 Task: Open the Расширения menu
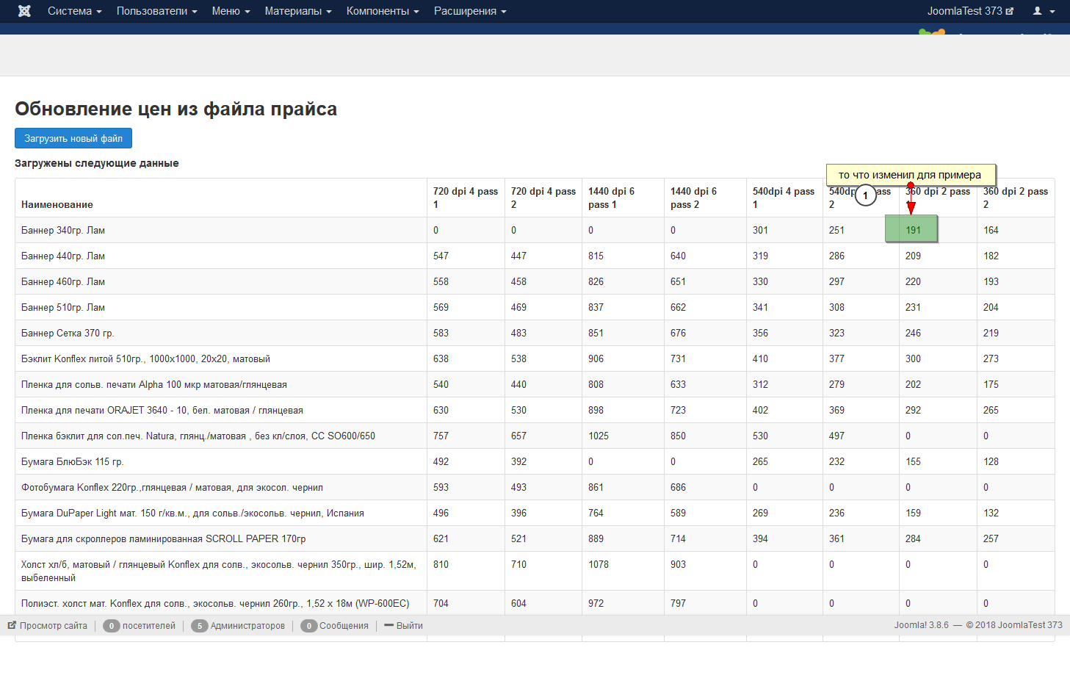tap(469, 11)
